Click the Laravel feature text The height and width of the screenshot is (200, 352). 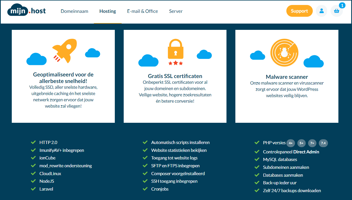point(46,189)
